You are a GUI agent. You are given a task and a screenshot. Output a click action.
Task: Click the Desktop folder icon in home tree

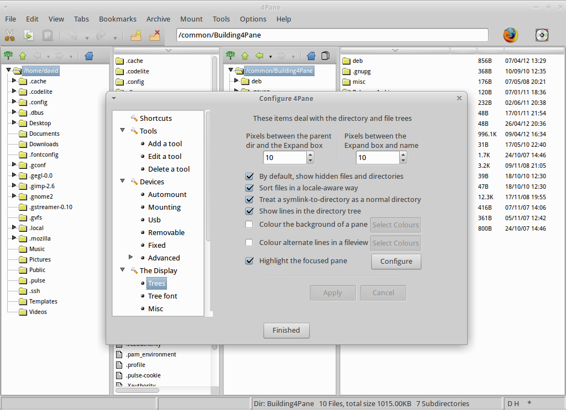23,123
